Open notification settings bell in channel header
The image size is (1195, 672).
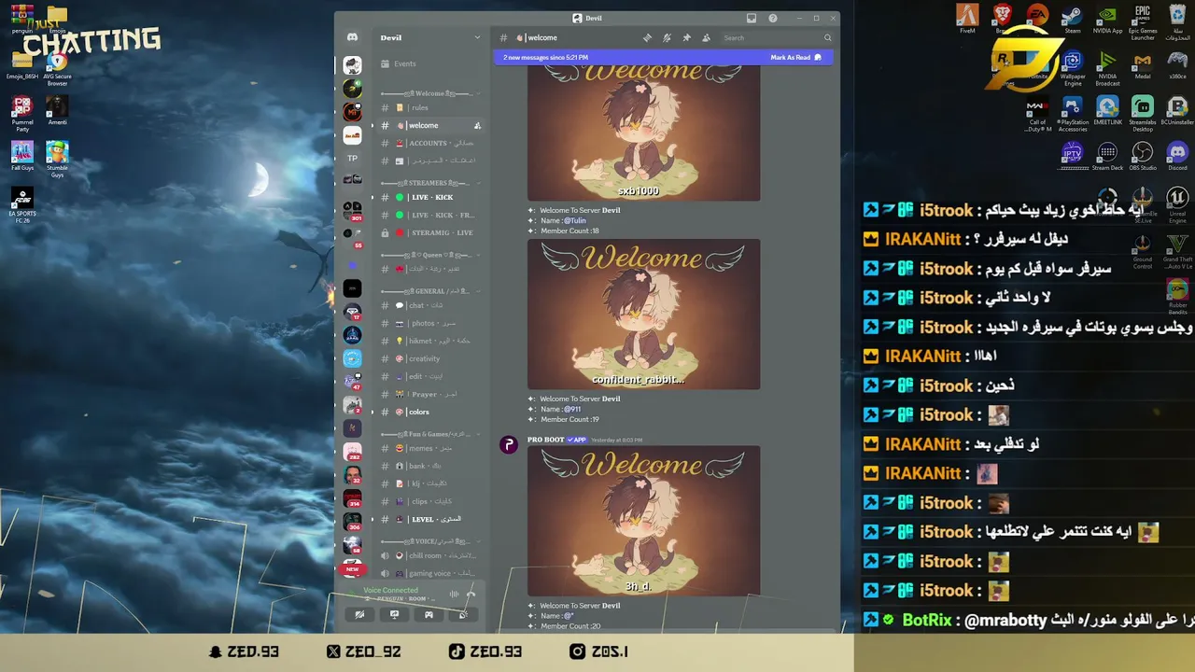pyautogui.click(x=667, y=38)
